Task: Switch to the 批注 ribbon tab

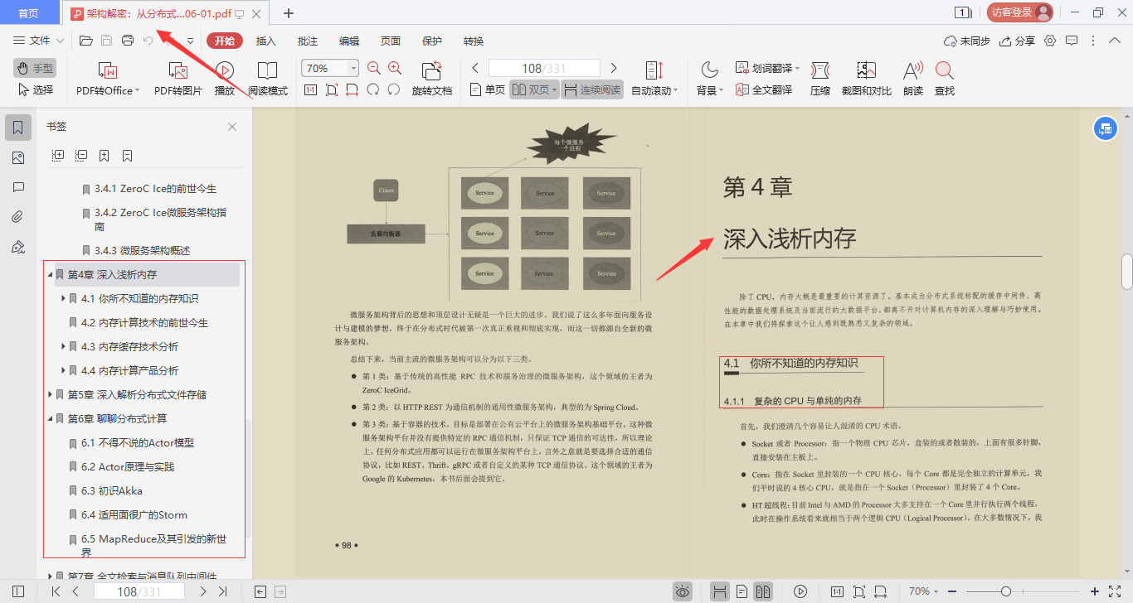Action: 308,41
